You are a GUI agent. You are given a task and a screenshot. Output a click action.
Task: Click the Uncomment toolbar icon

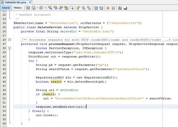point(126,8)
